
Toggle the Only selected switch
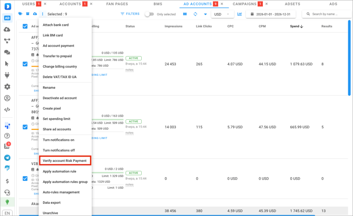tap(149, 14)
